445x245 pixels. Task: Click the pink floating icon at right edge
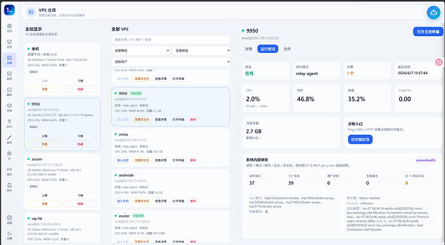point(439,63)
